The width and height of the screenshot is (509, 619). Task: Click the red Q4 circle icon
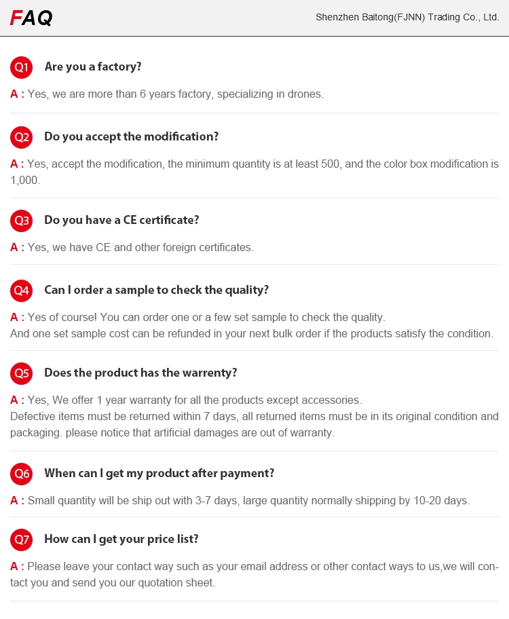click(21, 290)
